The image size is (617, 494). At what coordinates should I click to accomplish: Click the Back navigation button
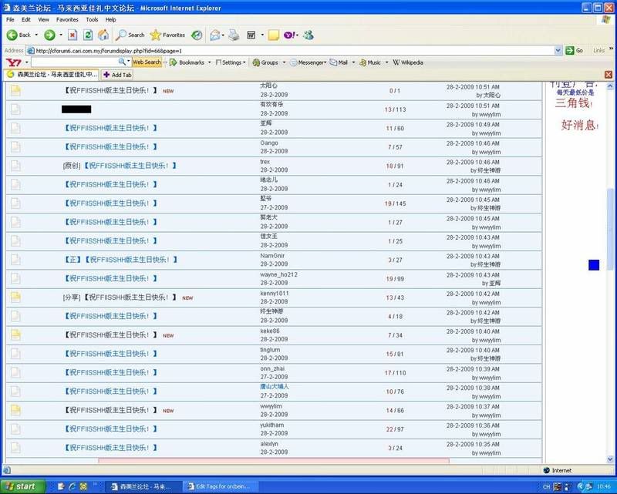tap(19, 35)
